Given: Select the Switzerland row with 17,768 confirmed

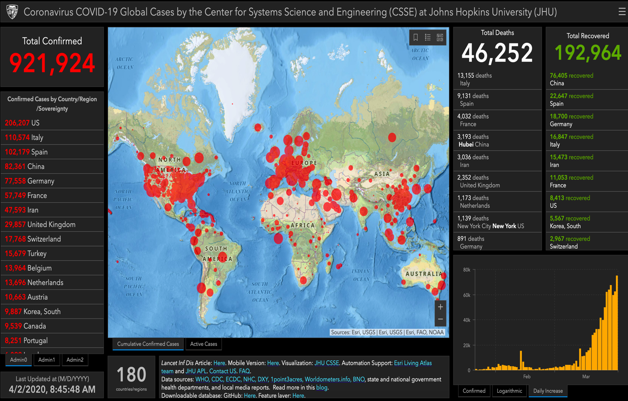Looking at the screenshot, I should pos(52,239).
